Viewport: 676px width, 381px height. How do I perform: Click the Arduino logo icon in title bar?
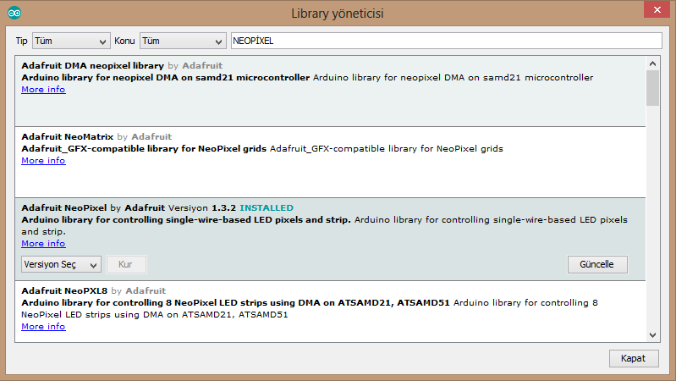pos(14,13)
